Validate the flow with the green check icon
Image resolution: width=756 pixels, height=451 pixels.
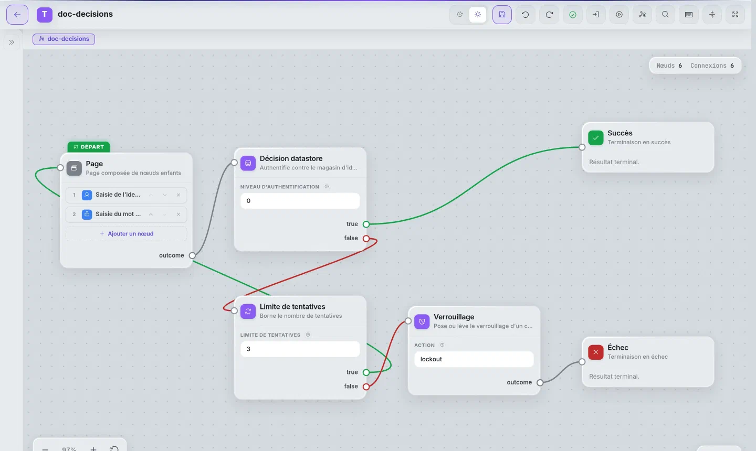tap(573, 15)
